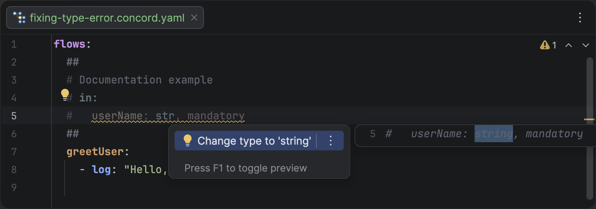596x209 pixels.
Task: Open more options dots in intention popup
Action: click(331, 141)
